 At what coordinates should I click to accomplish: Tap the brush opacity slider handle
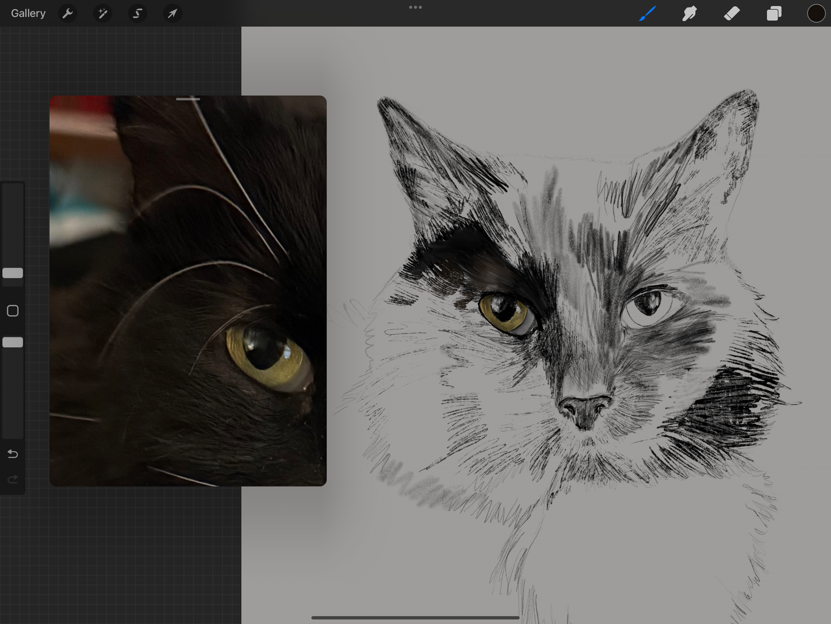[x=13, y=343]
